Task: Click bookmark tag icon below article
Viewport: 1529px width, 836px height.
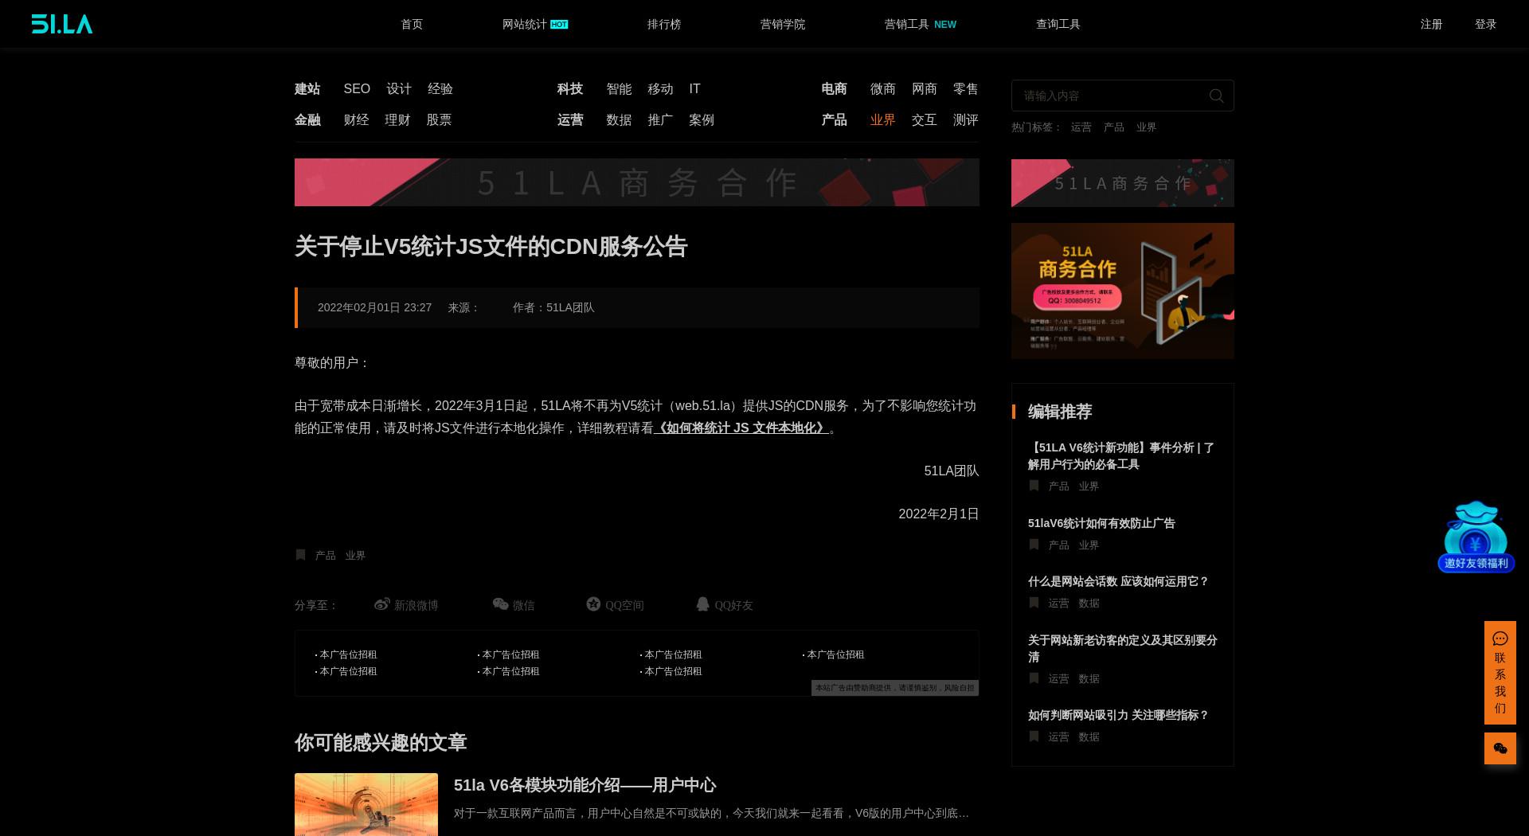Action: [x=300, y=555]
